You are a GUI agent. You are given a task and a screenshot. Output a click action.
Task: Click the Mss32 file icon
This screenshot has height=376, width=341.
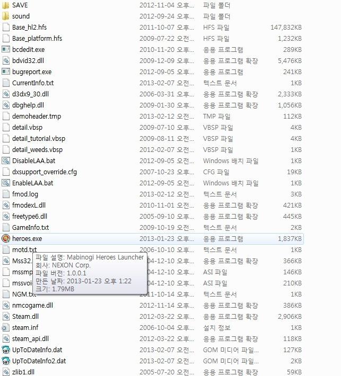(x=6, y=261)
